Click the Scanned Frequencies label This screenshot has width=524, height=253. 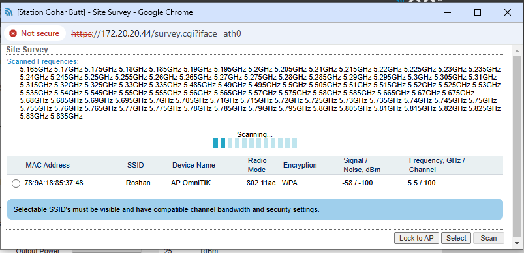(43, 62)
